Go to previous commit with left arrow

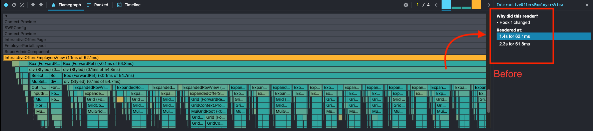(436, 5)
